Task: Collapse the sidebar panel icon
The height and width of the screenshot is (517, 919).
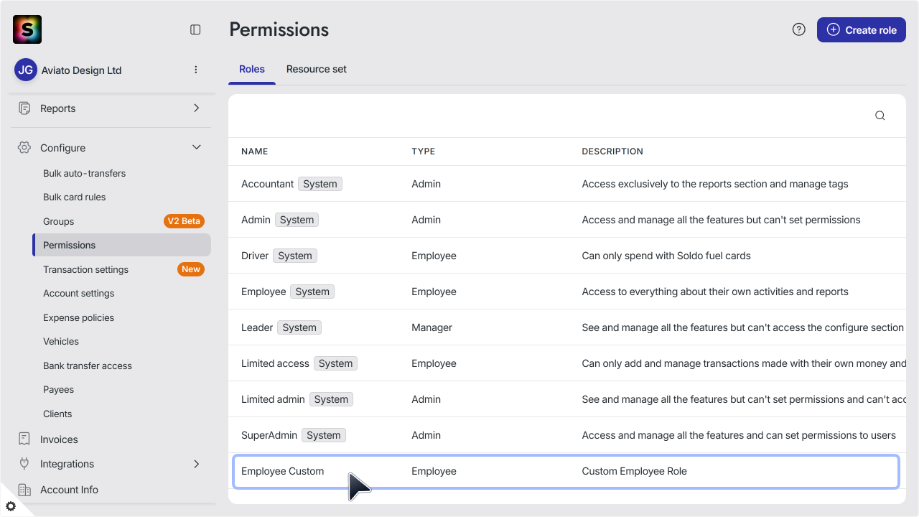Action: click(195, 29)
